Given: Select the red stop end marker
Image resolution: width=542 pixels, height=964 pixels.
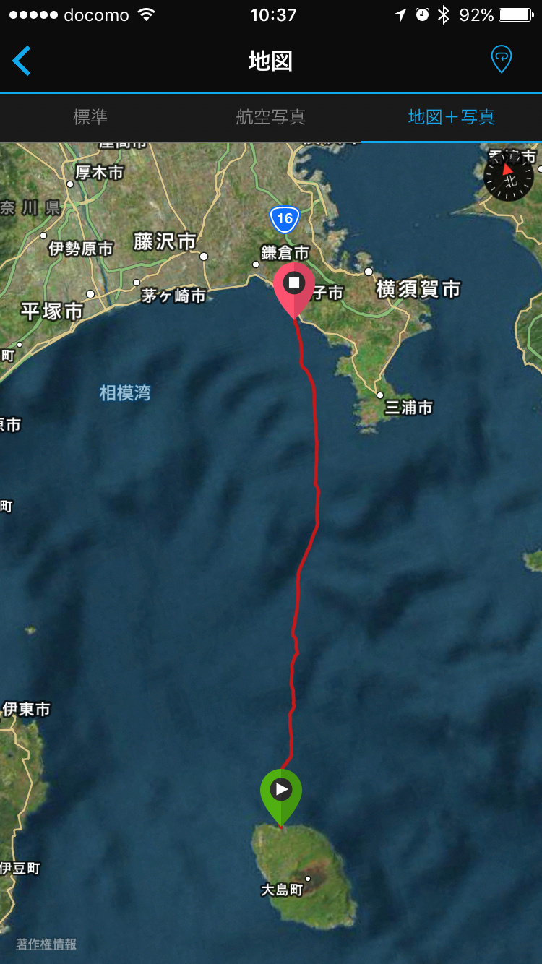Looking at the screenshot, I should tap(294, 290).
